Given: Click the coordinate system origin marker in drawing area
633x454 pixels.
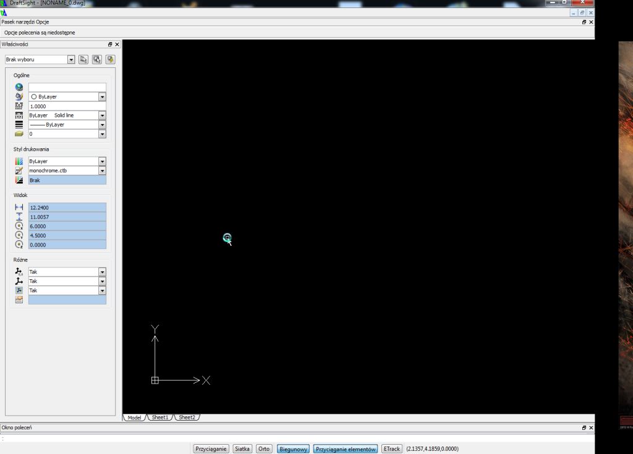Looking at the screenshot, I should (155, 380).
